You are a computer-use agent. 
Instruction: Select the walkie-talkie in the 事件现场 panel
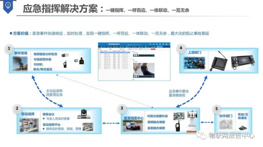(x=64, y=64)
